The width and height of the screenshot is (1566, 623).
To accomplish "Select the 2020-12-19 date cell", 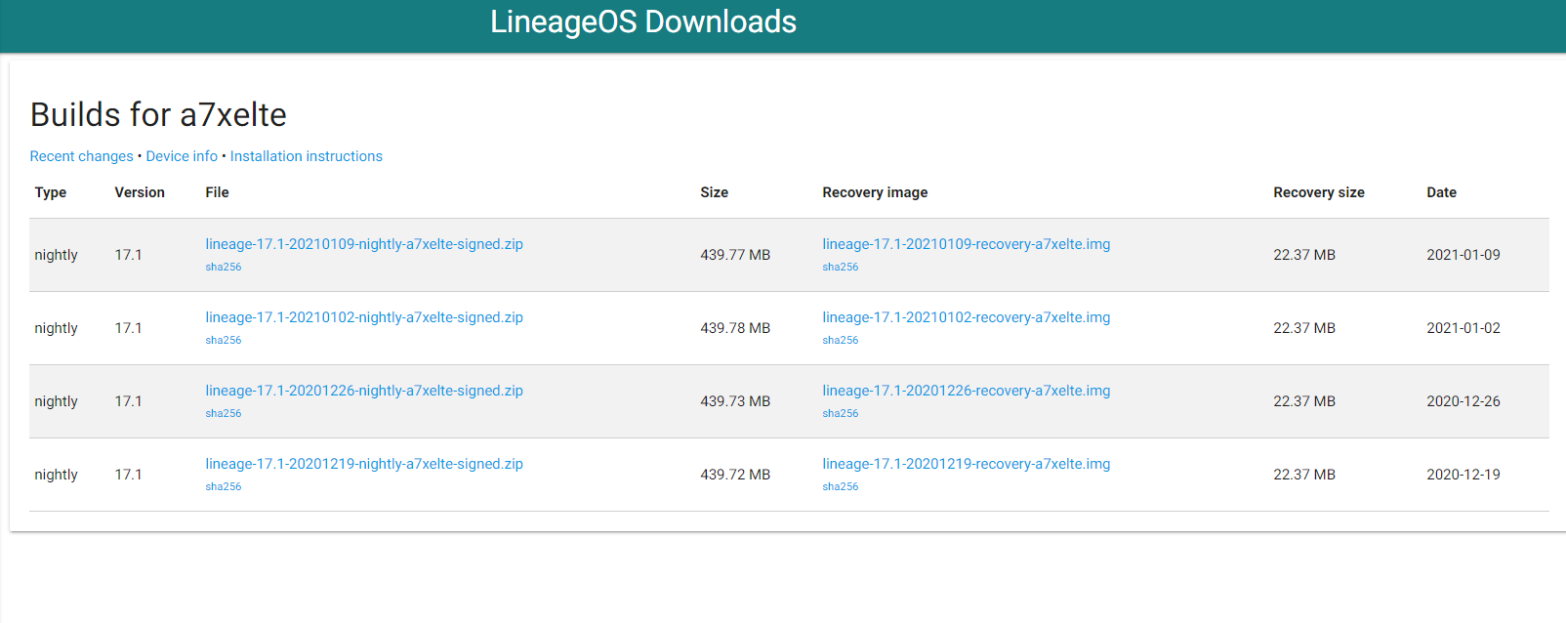I will click(x=1463, y=475).
